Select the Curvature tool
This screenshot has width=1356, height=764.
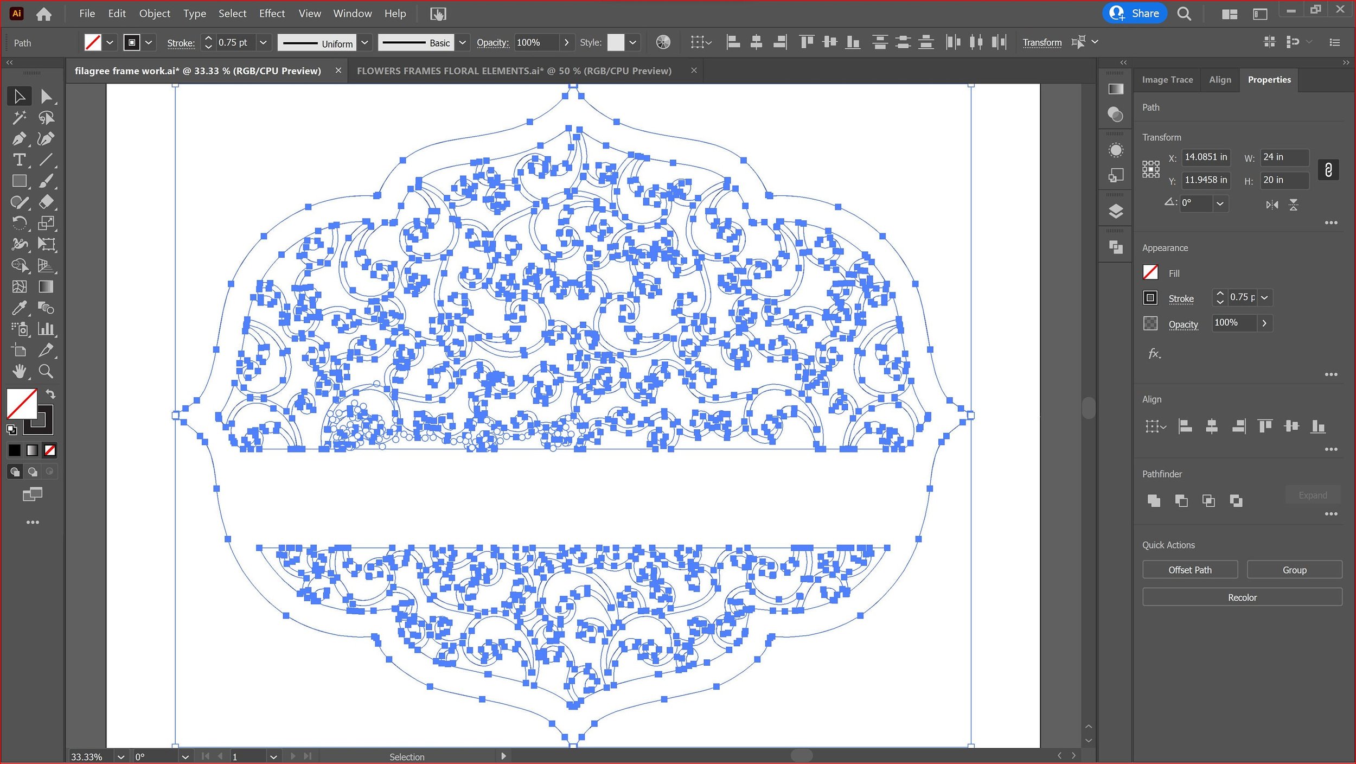46,139
